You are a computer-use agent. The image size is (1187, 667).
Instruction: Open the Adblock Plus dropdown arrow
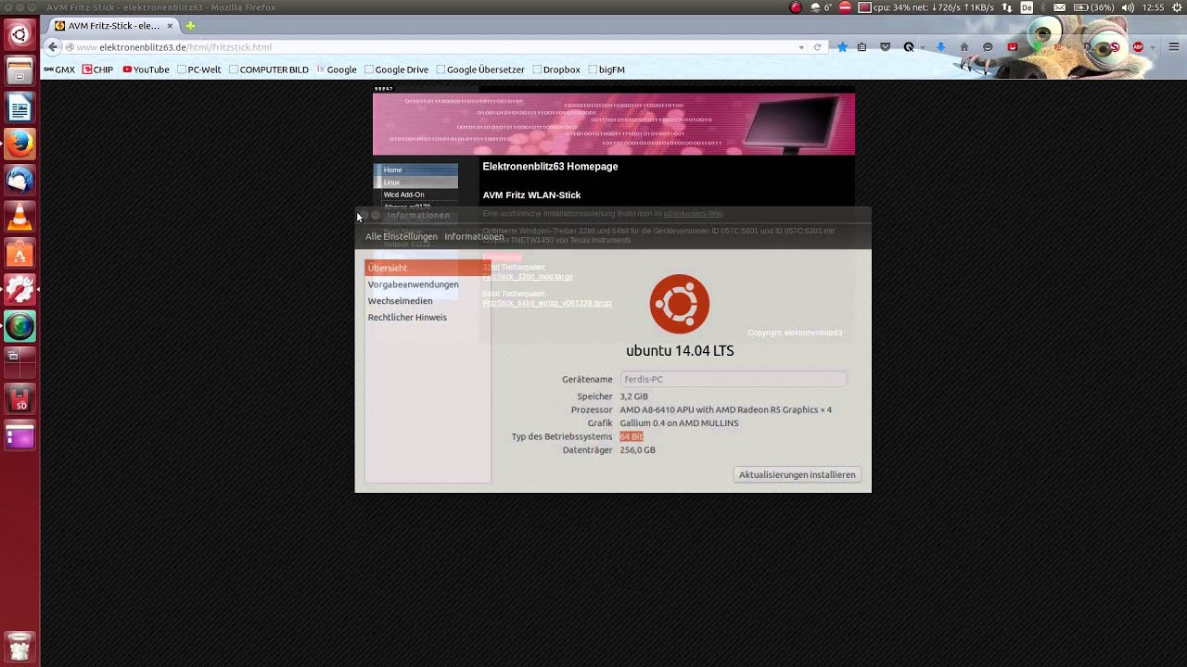coord(1152,47)
